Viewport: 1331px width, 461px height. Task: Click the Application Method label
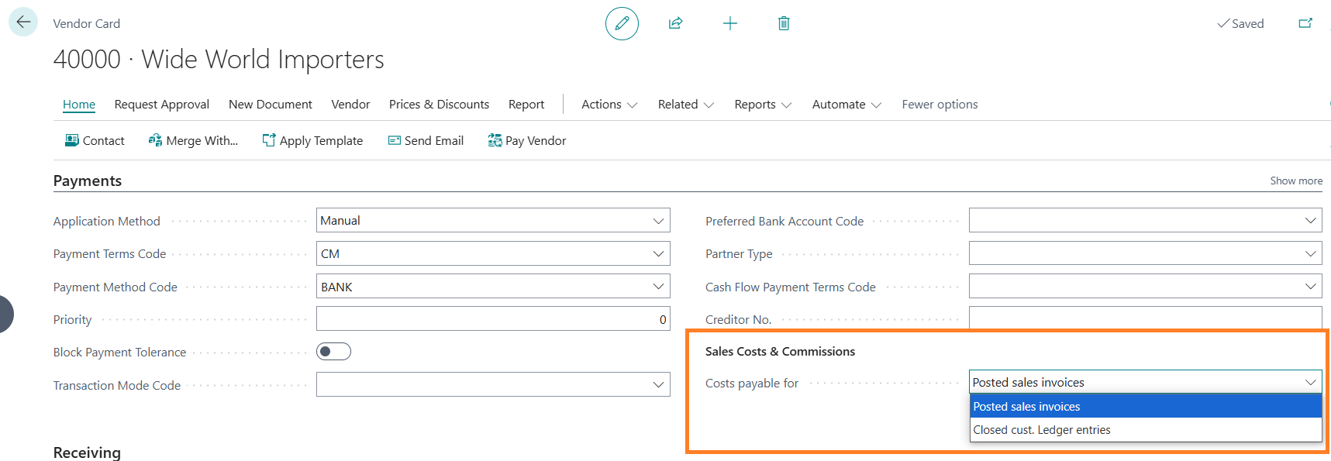click(x=107, y=221)
